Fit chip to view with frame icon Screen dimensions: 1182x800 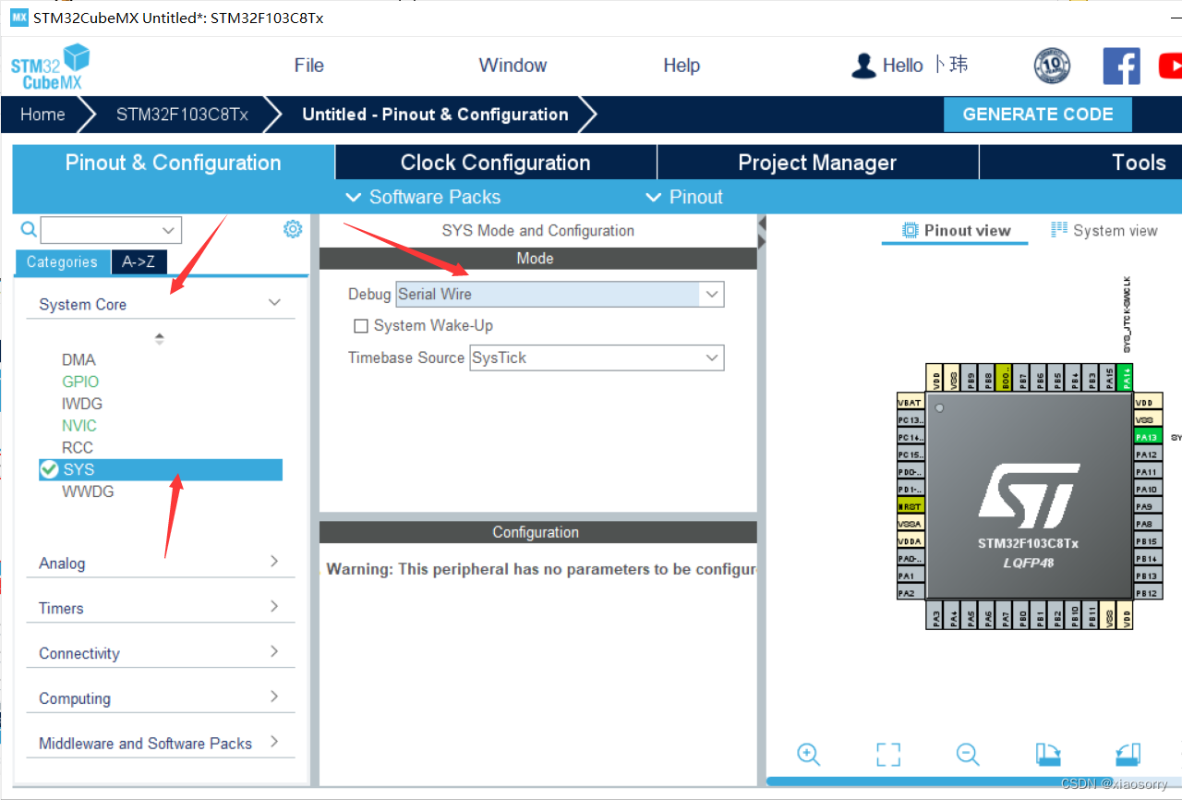coord(888,754)
